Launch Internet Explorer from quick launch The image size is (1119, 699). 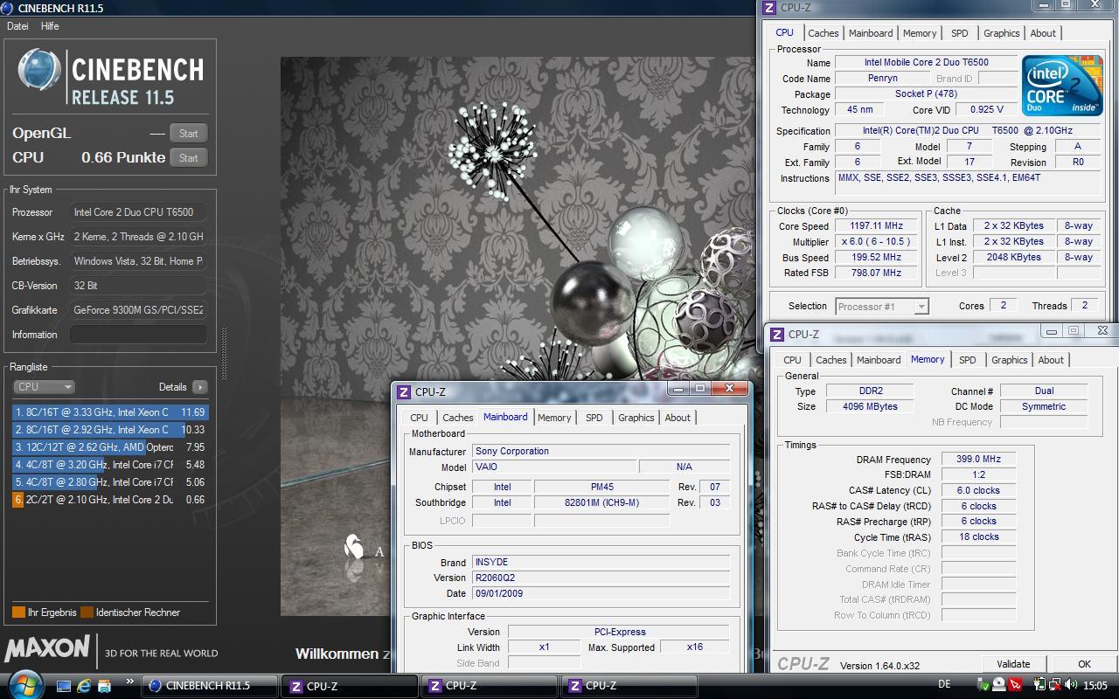[84, 686]
